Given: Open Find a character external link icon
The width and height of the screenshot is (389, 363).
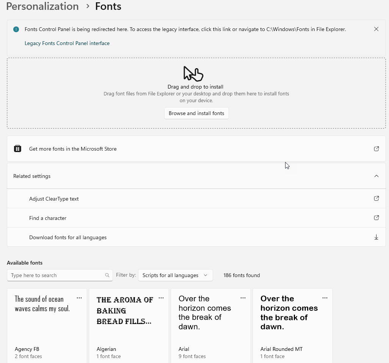Looking at the screenshot, I should pos(376,218).
